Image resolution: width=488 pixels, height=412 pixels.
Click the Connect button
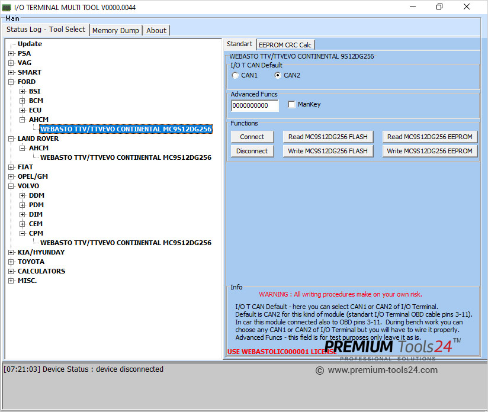[252, 137]
